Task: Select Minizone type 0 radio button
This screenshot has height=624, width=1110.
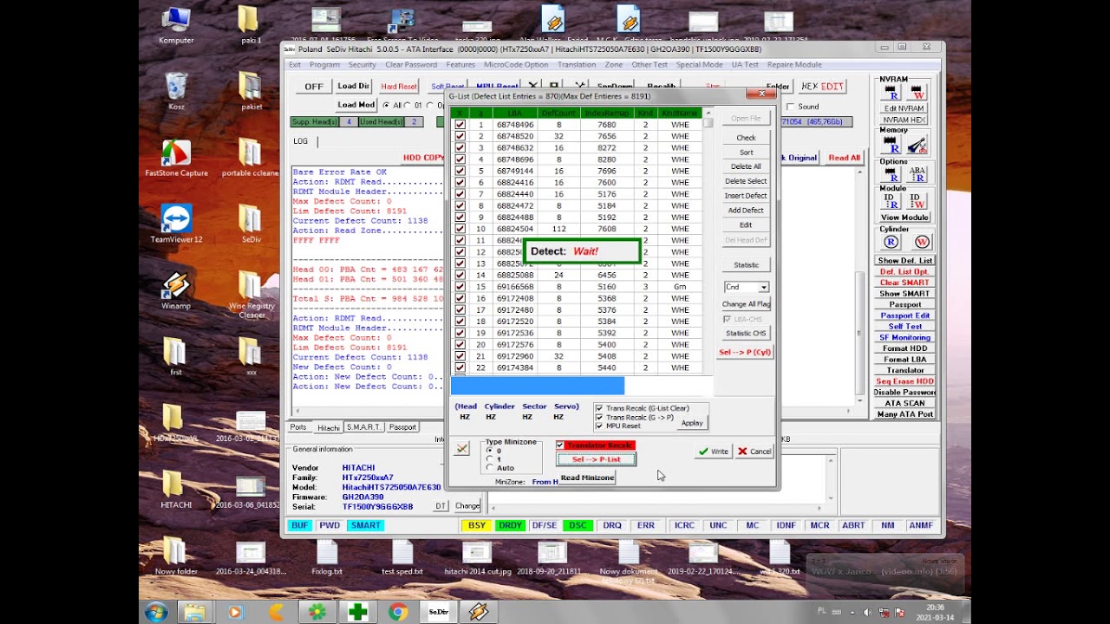Action: pyautogui.click(x=489, y=451)
